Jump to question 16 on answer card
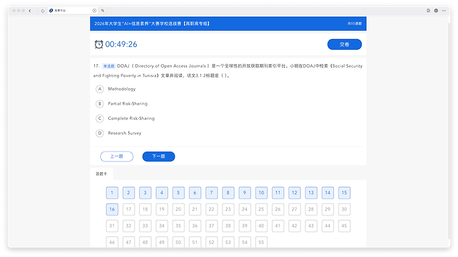Image resolution: width=458 pixels, height=257 pixels. pos(112,209)
